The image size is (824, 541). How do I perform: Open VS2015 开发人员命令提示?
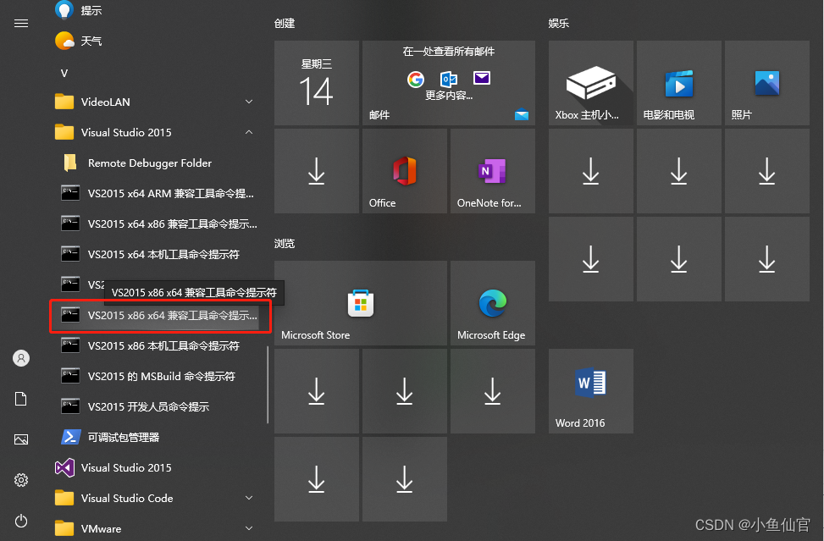pos(158,406)
